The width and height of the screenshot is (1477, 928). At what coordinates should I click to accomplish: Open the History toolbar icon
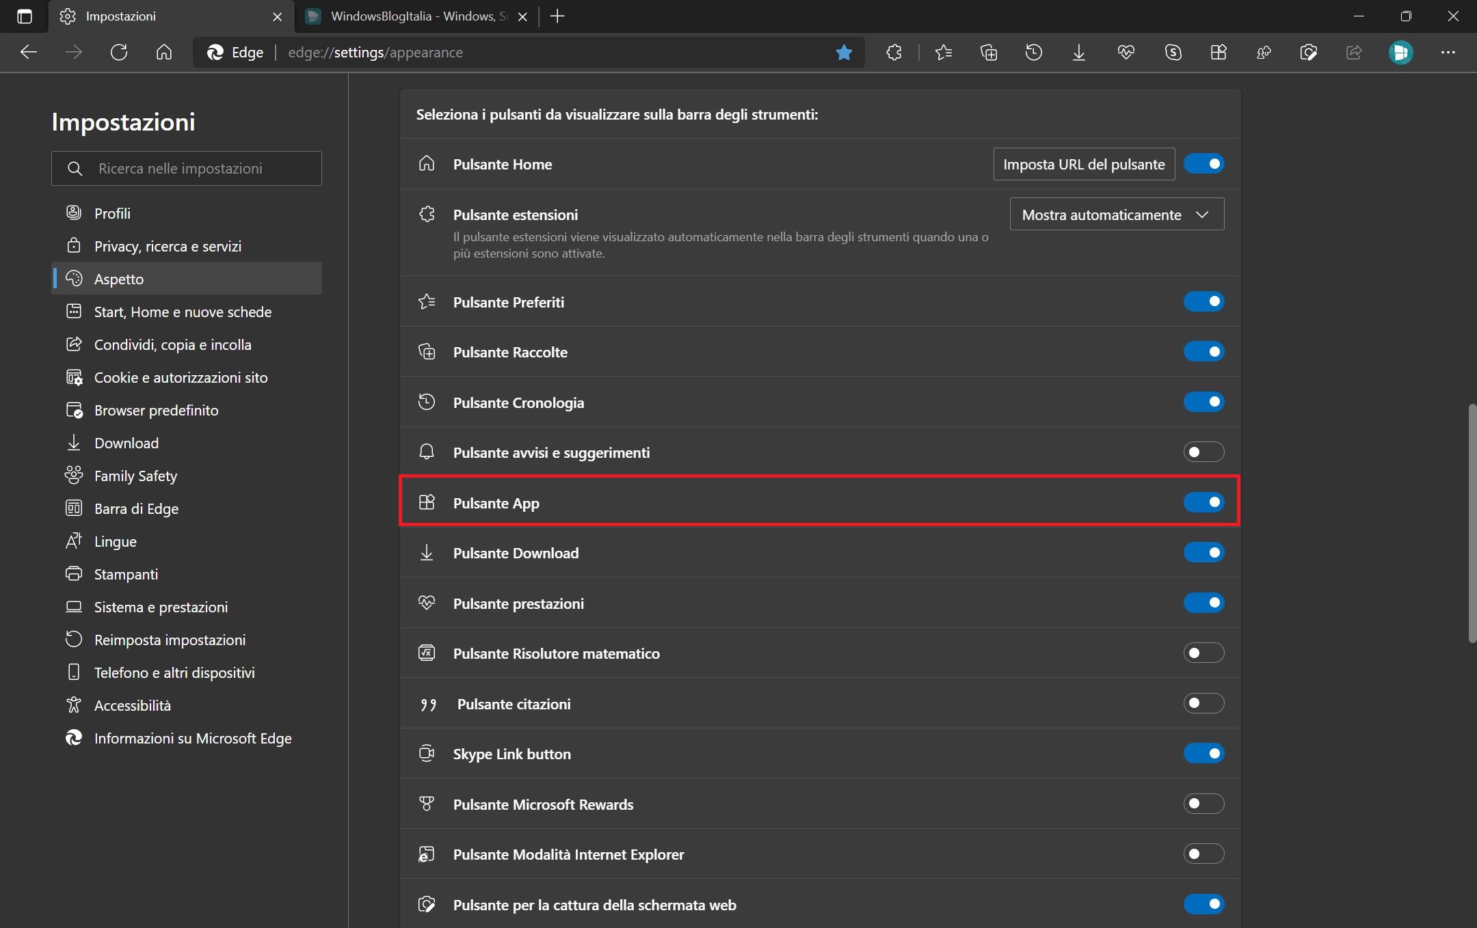click(x=1034, y=53)
